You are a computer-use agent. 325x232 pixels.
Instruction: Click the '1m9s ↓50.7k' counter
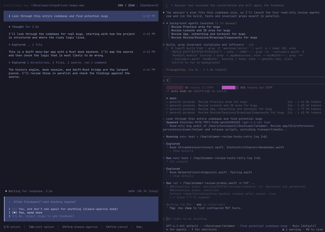pyautogui.click(x=137, y=191)
